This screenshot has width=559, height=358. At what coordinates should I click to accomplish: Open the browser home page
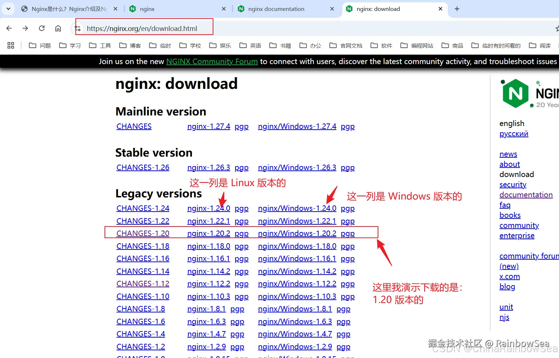point(58,28)
